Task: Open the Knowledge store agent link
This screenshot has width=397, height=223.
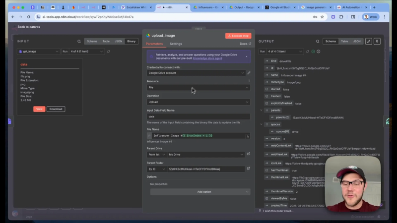Action: tap(207, 58)
